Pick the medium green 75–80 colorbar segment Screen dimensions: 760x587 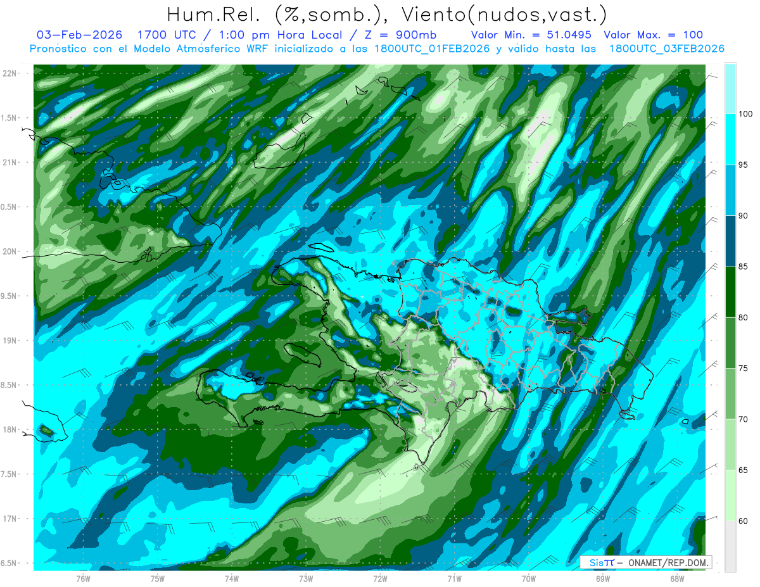tap(730, 343)
